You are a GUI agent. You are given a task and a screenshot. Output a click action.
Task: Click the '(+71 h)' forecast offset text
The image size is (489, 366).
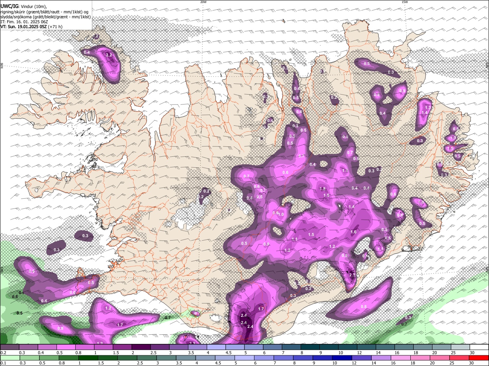55,27
